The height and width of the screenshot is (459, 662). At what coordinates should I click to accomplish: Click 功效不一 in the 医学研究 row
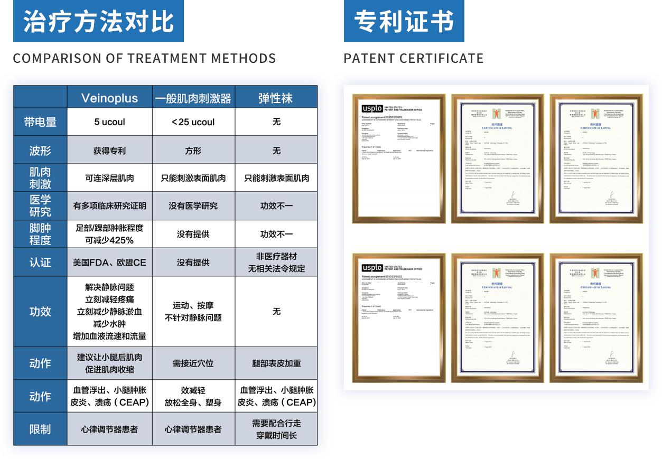tap(276, 206)
